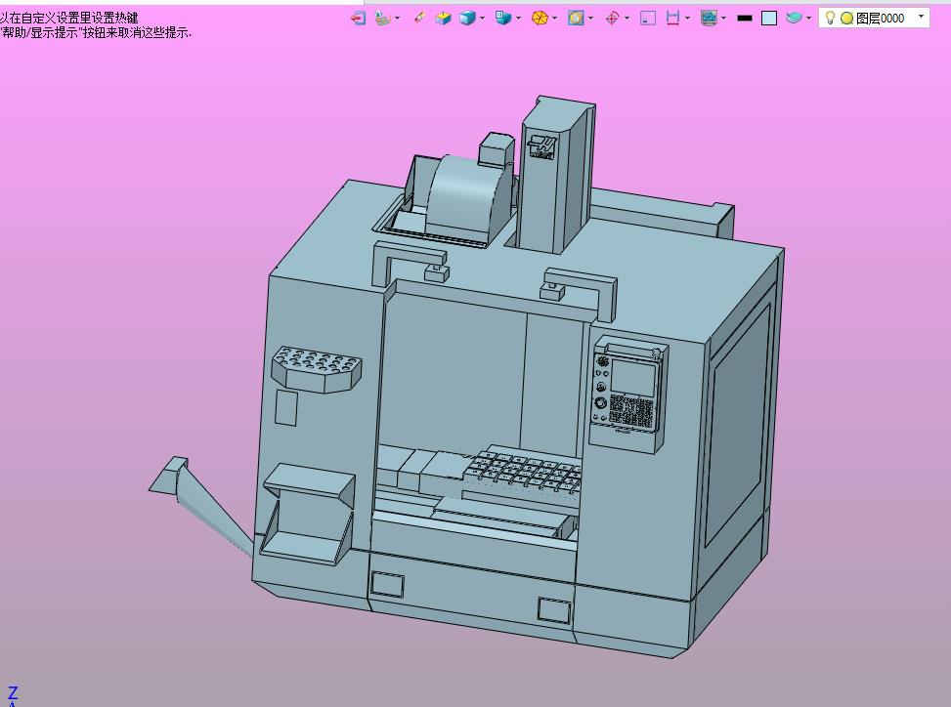
Task: Open dropdown beside the red crosshair icon
Action: click(x=627, y=19)
